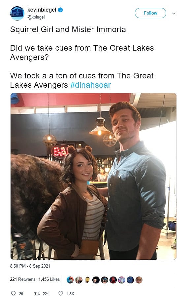Follow the kevinbiegel account
Image resolution: width=188 pixels, height=300 pixels.
150,13
